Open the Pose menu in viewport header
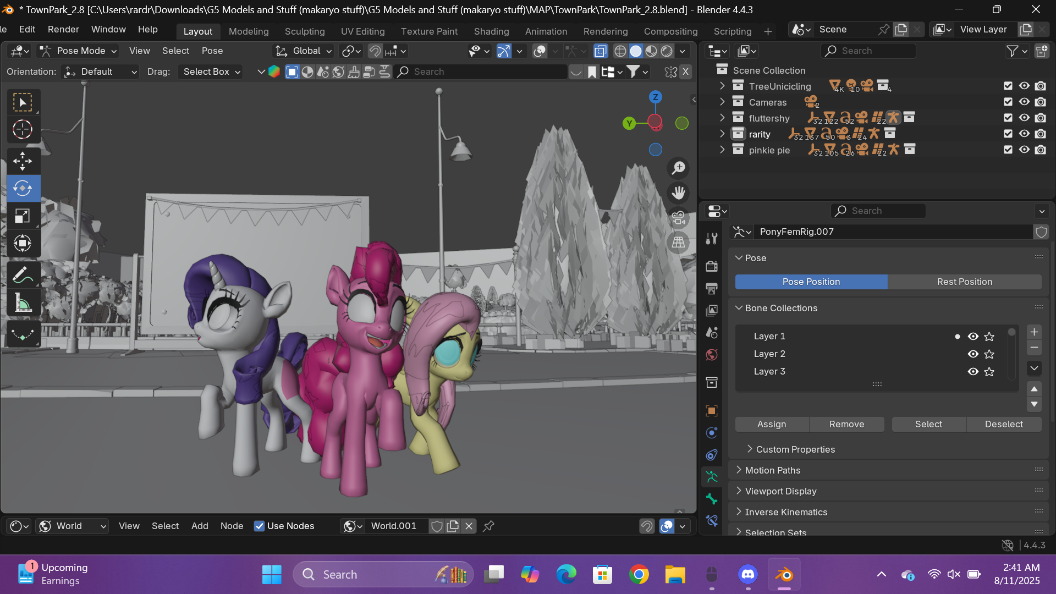This screenshot has width=1056, height=594. (212, 51)
